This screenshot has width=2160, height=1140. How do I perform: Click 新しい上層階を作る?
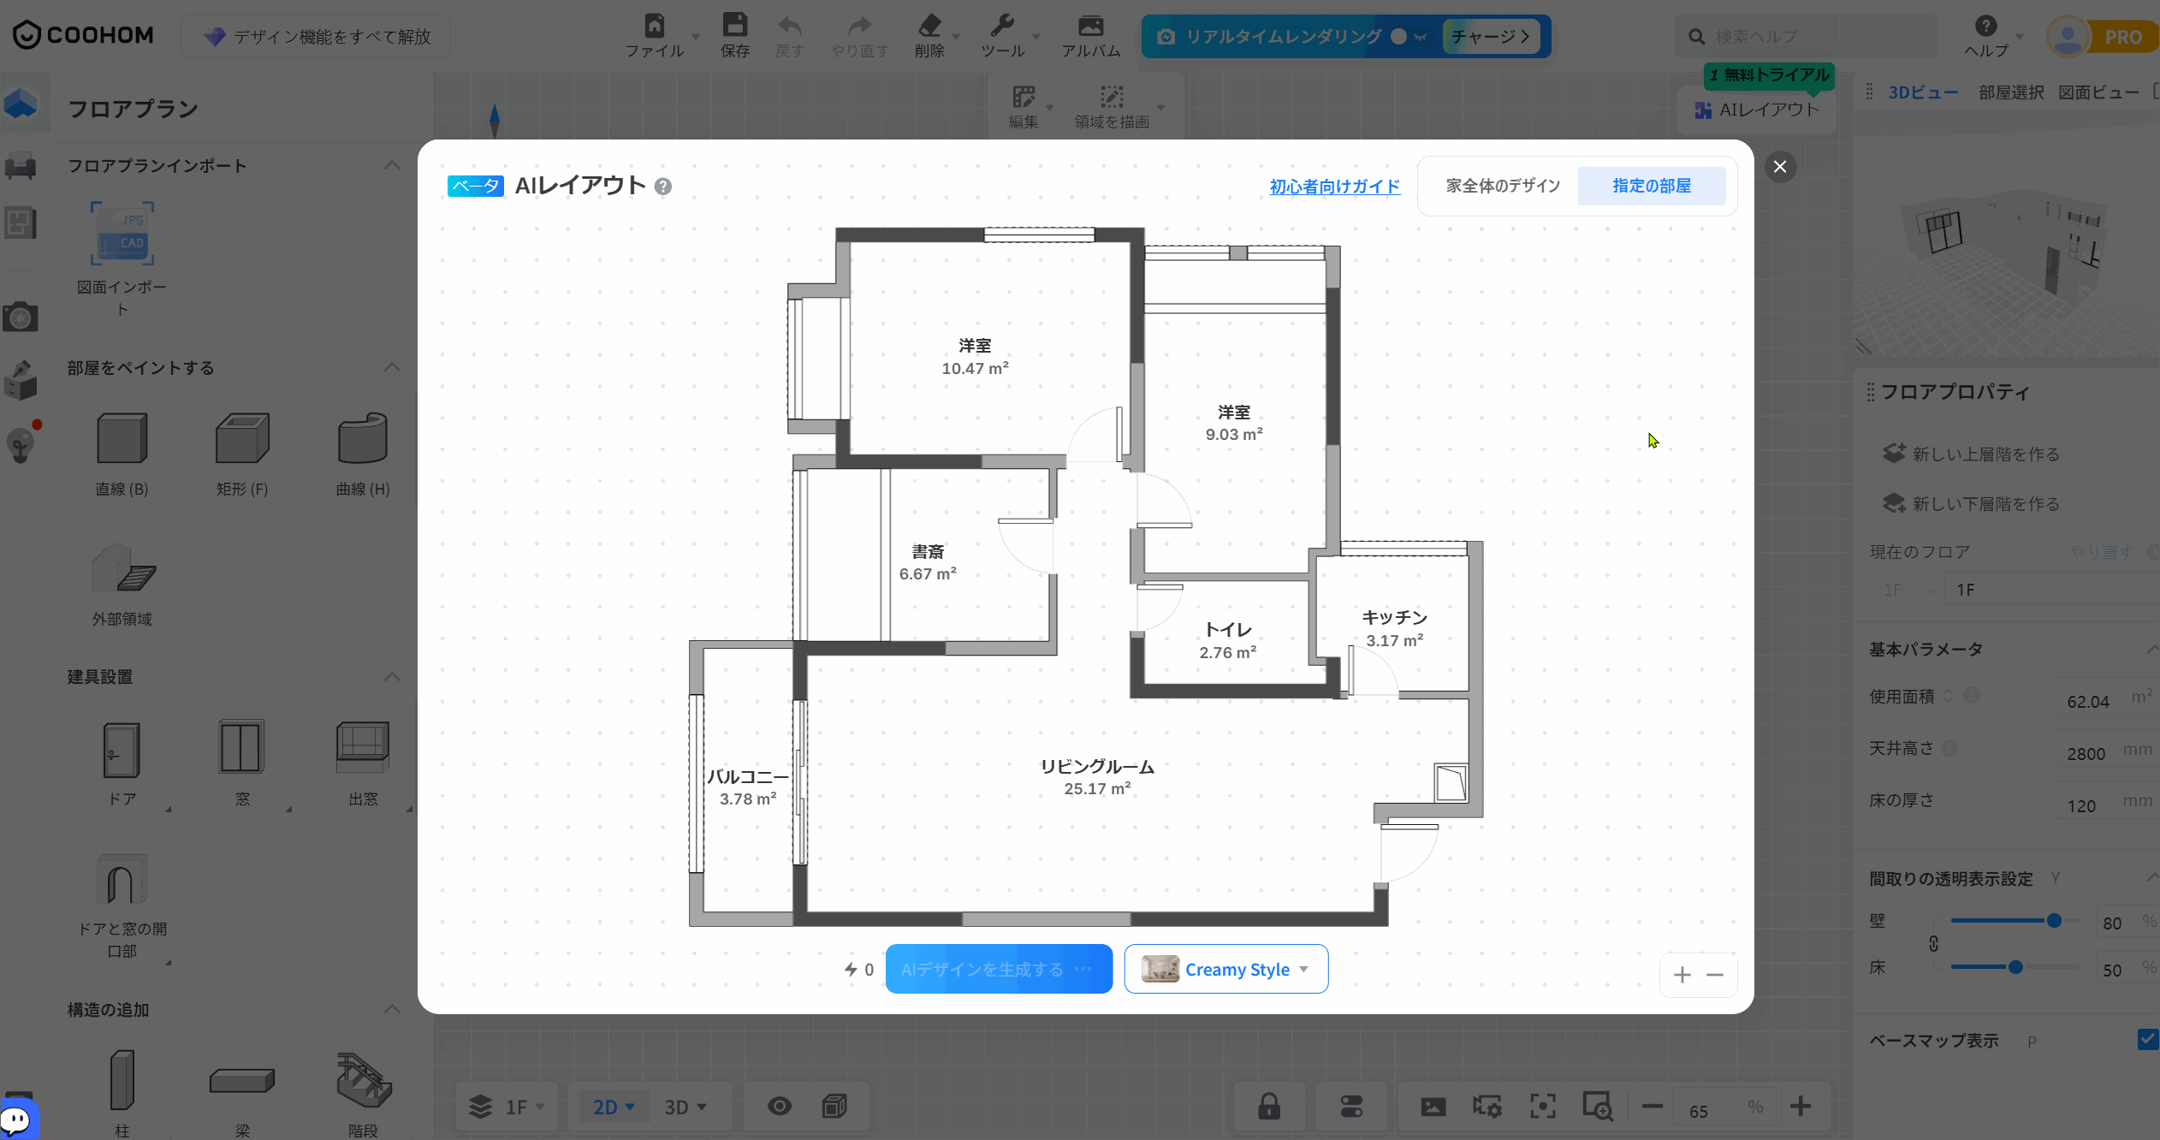click(x=1971, y=454)
